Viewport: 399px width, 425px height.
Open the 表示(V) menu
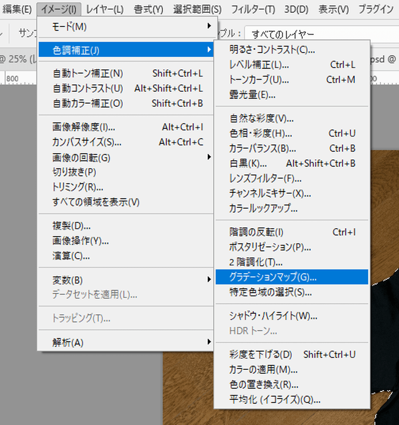click(x=333, y=10)
